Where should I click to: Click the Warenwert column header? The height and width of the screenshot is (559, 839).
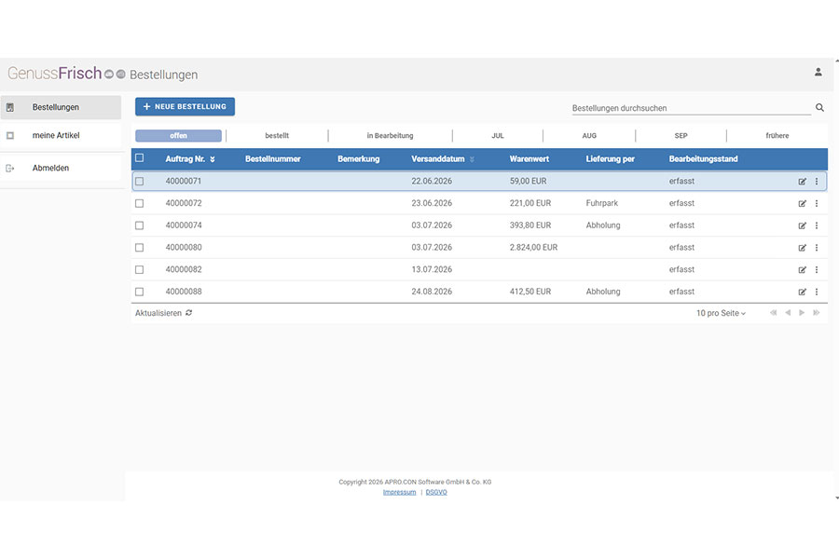530,159
